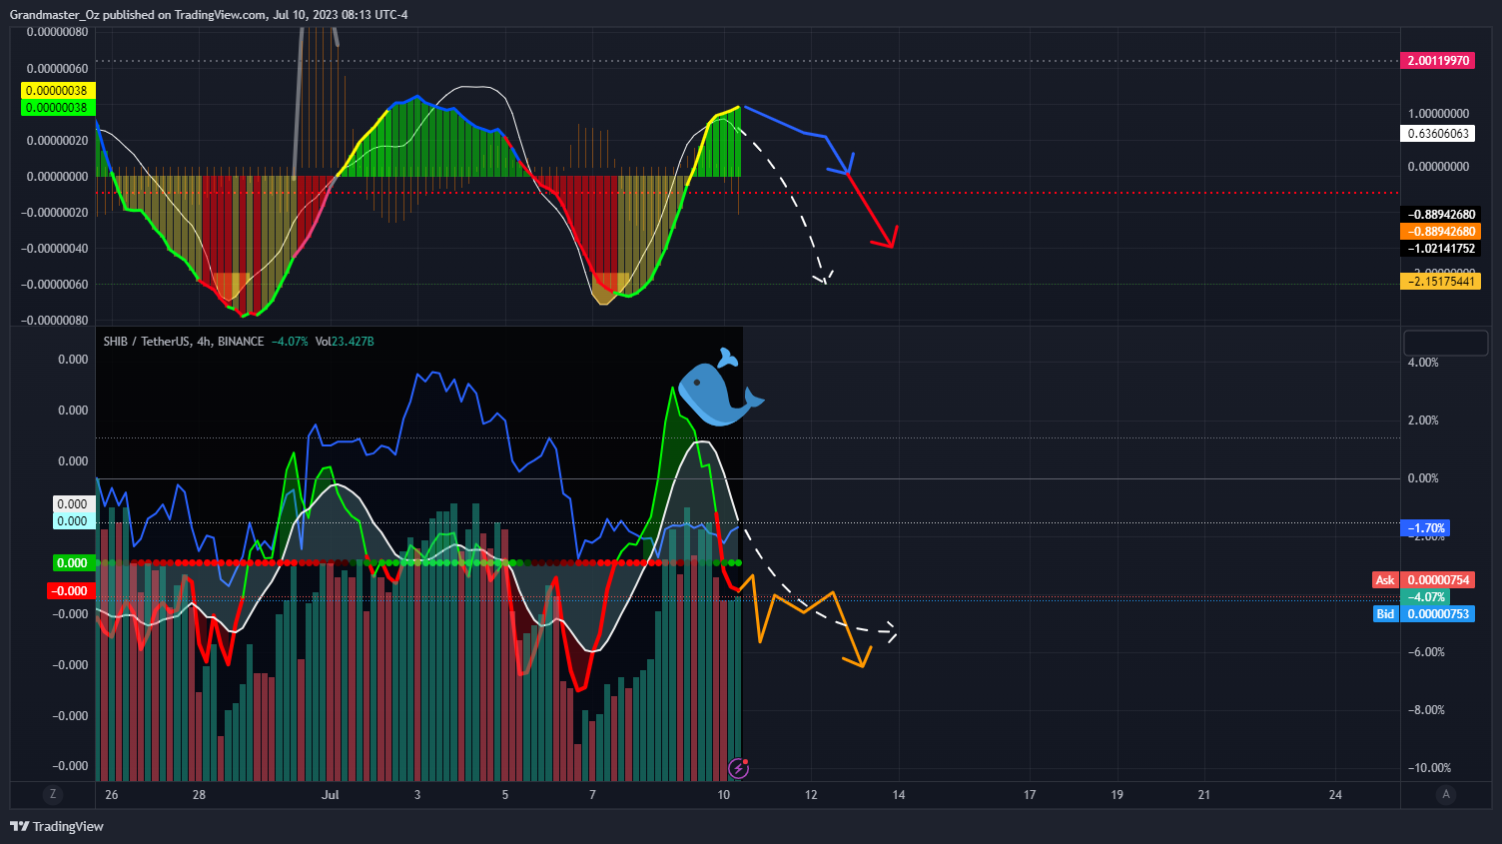Click the blue Bid label

(x=1385, y=614)
